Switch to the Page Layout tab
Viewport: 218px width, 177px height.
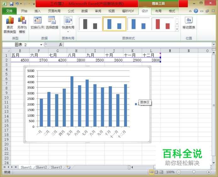click(54, 11)
